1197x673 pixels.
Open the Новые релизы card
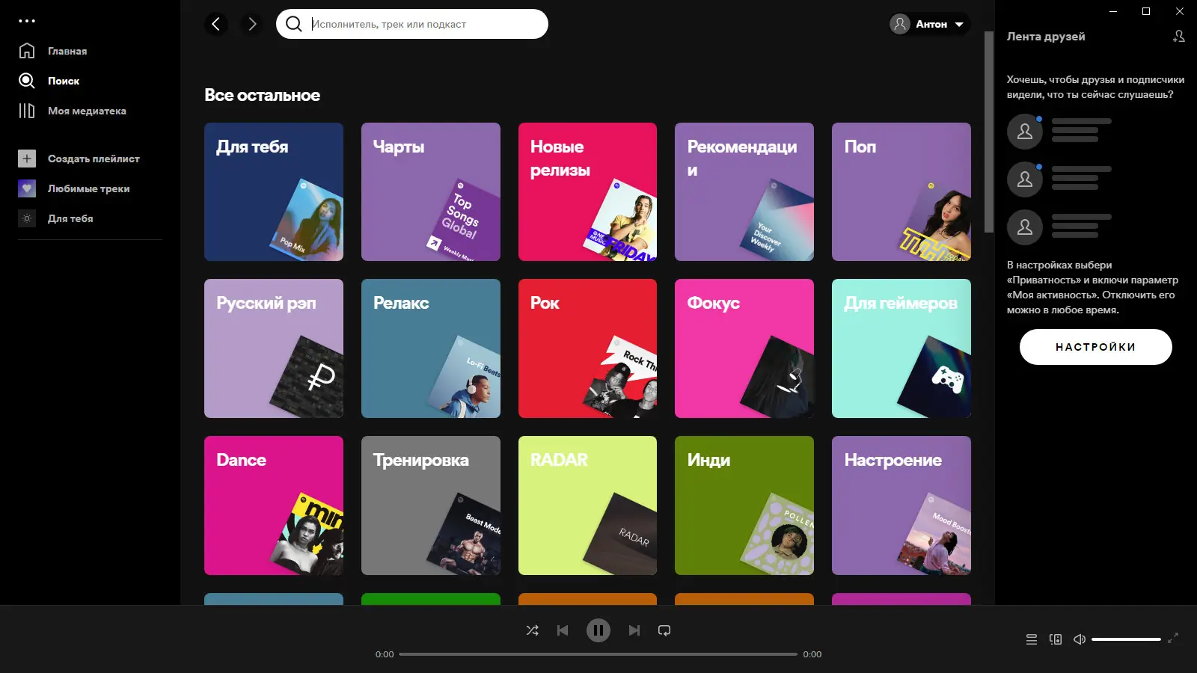[587, 191]
